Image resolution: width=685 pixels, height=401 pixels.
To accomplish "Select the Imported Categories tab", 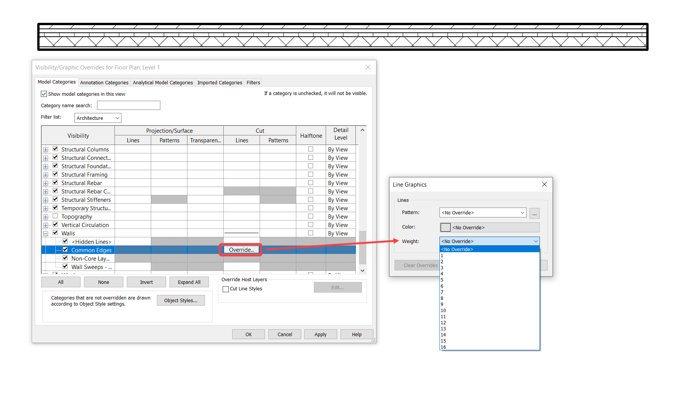I will pos(220,82).
